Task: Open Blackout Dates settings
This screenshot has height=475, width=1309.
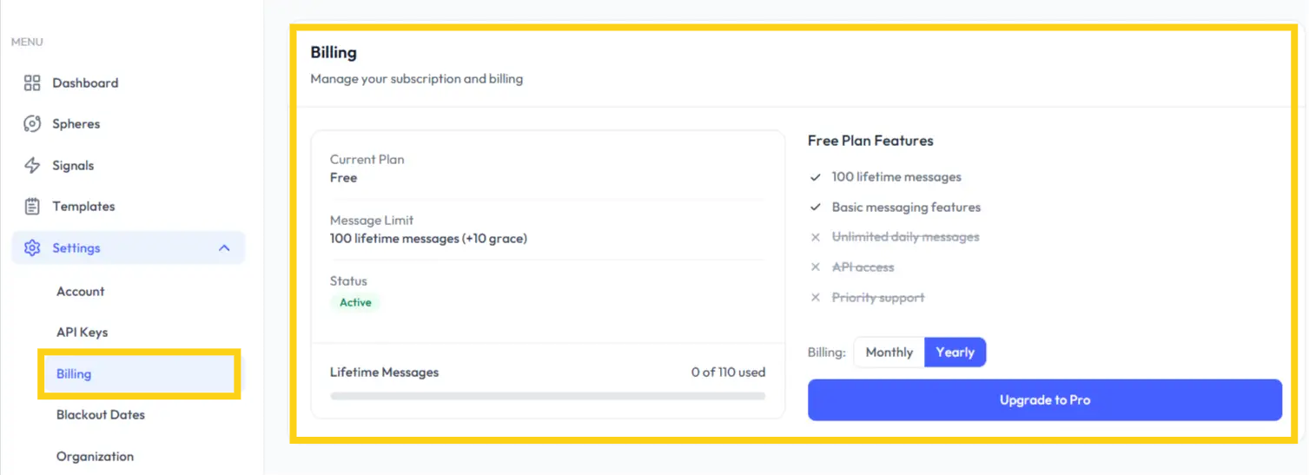Action: [x=101, y=415]
